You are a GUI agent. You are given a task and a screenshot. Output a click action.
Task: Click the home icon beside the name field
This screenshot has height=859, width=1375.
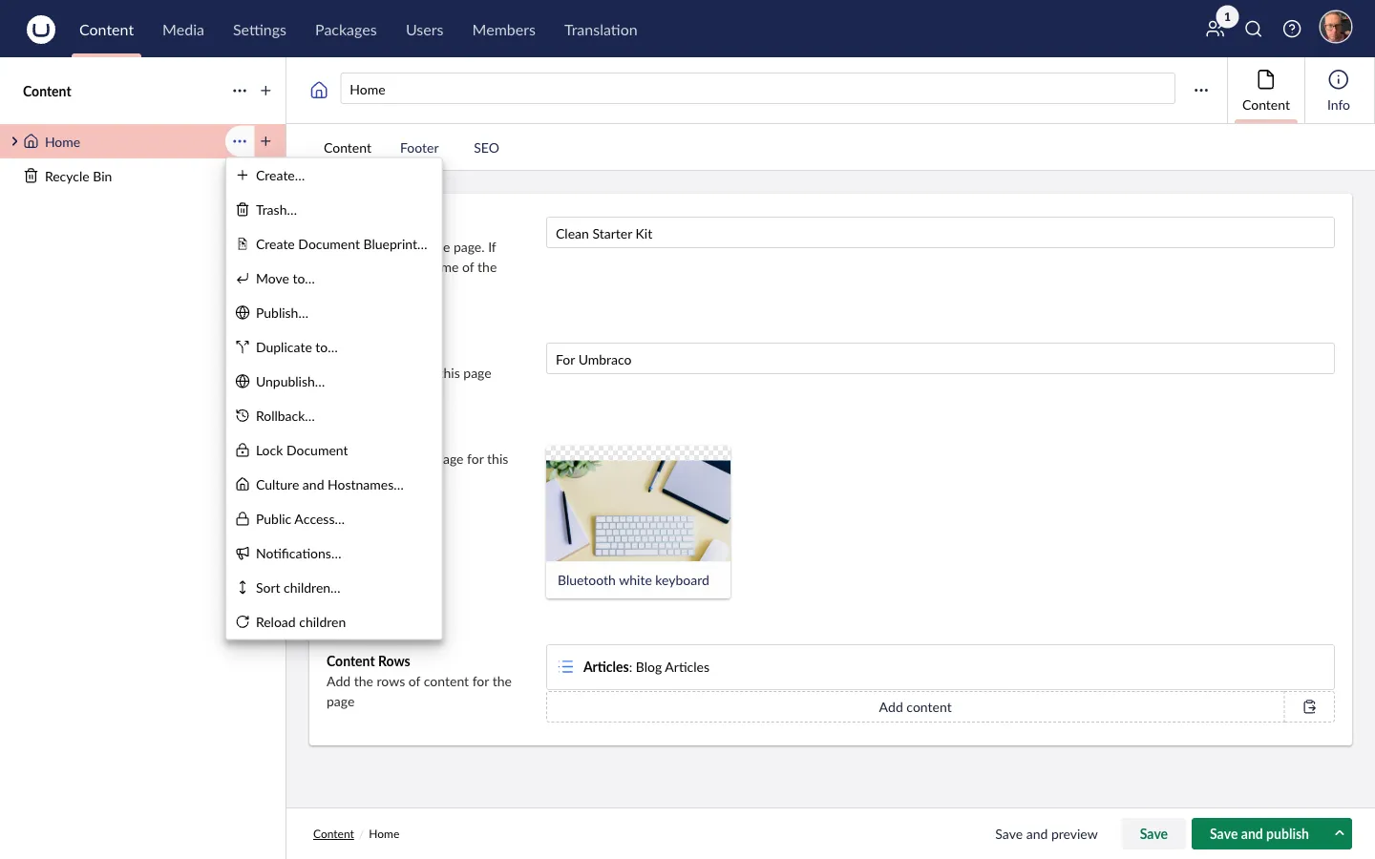coord(319,89)
